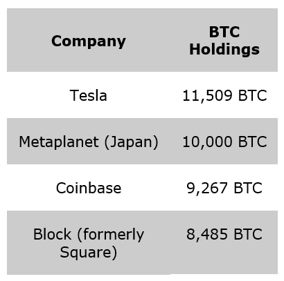Click the number 10,000
The width and height of the screenshot is (284, 281).
[x=207, y=142]
